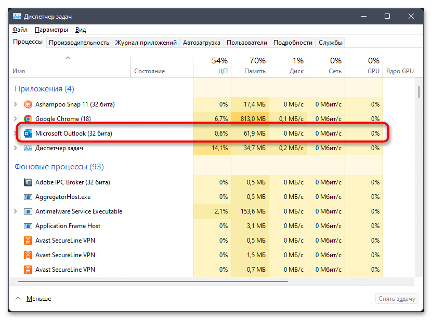Click the Adobe IPC Broker icon
This screenshot has height=320, width=432.
pos(28,182)
